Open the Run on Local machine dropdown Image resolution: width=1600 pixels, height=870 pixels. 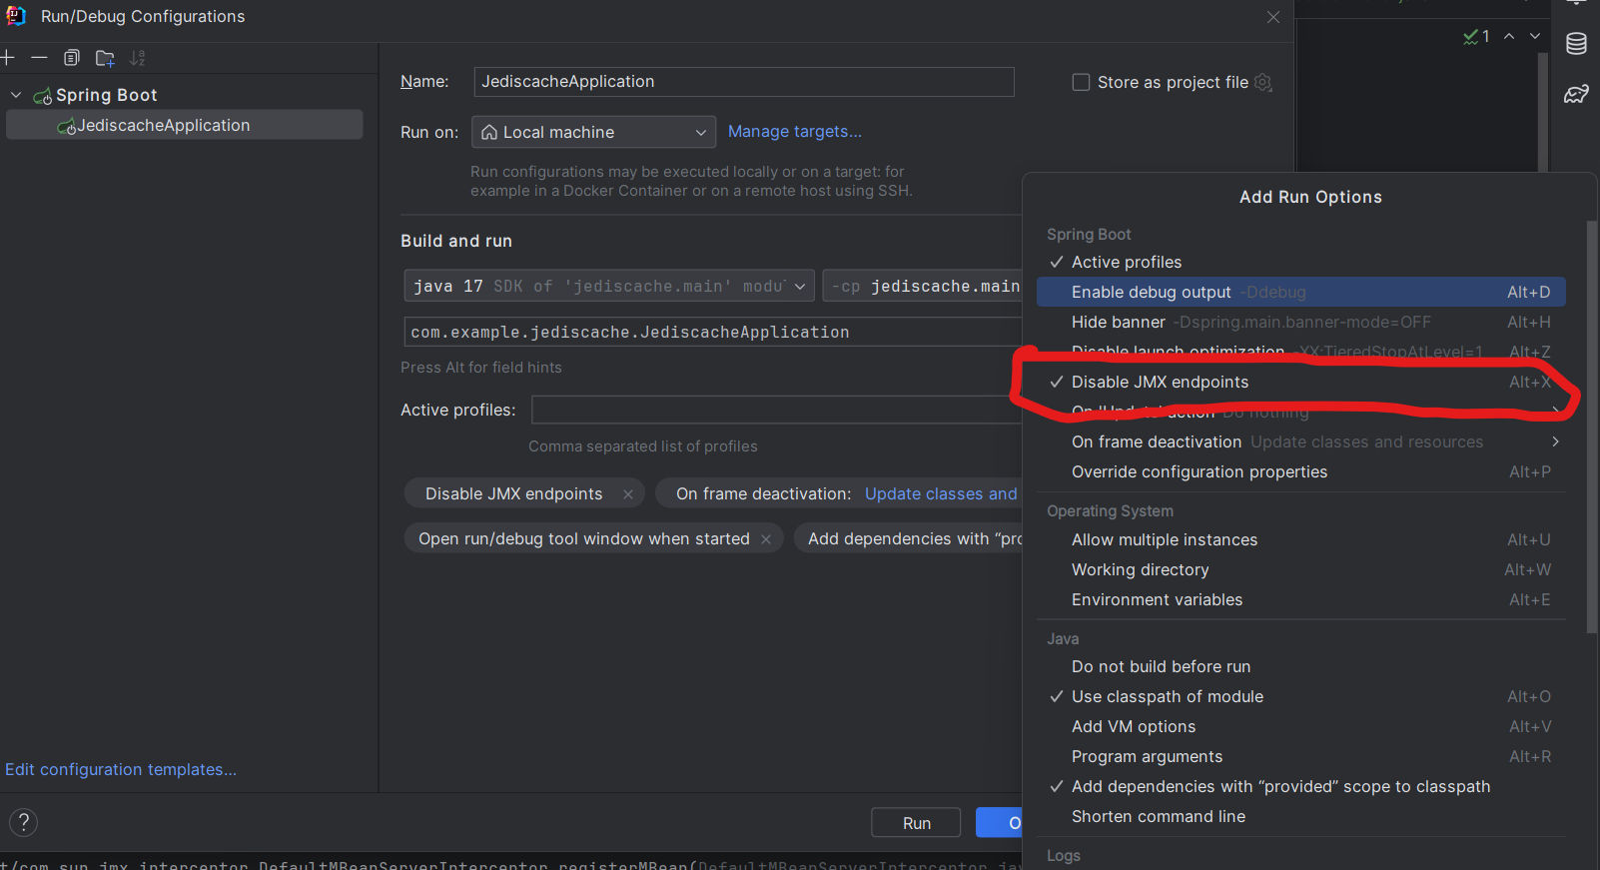tap(593, 132)
